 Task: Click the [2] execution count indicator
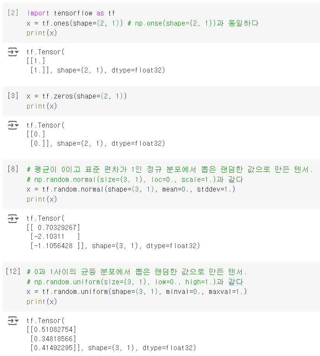[13, 13]
